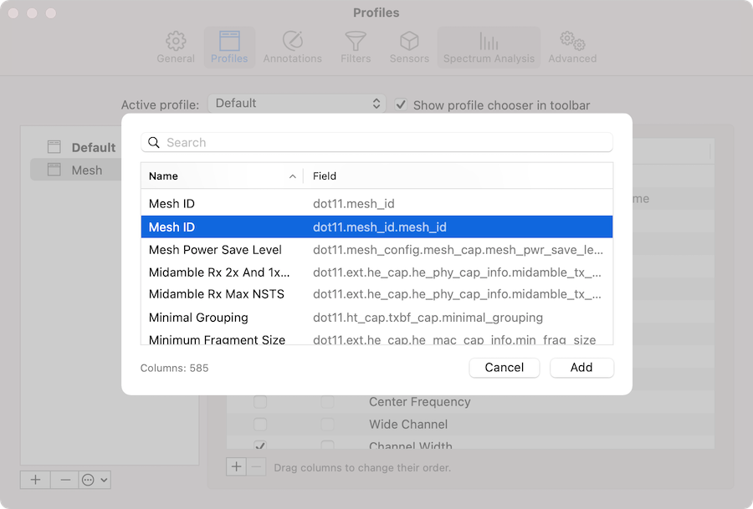Open the Sensors preferences pane
Image resolution: width=753 pixels, height=509 pixels.
click(409, 46)
